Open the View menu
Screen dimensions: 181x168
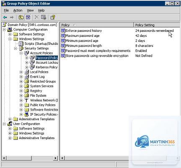point(30,10)
